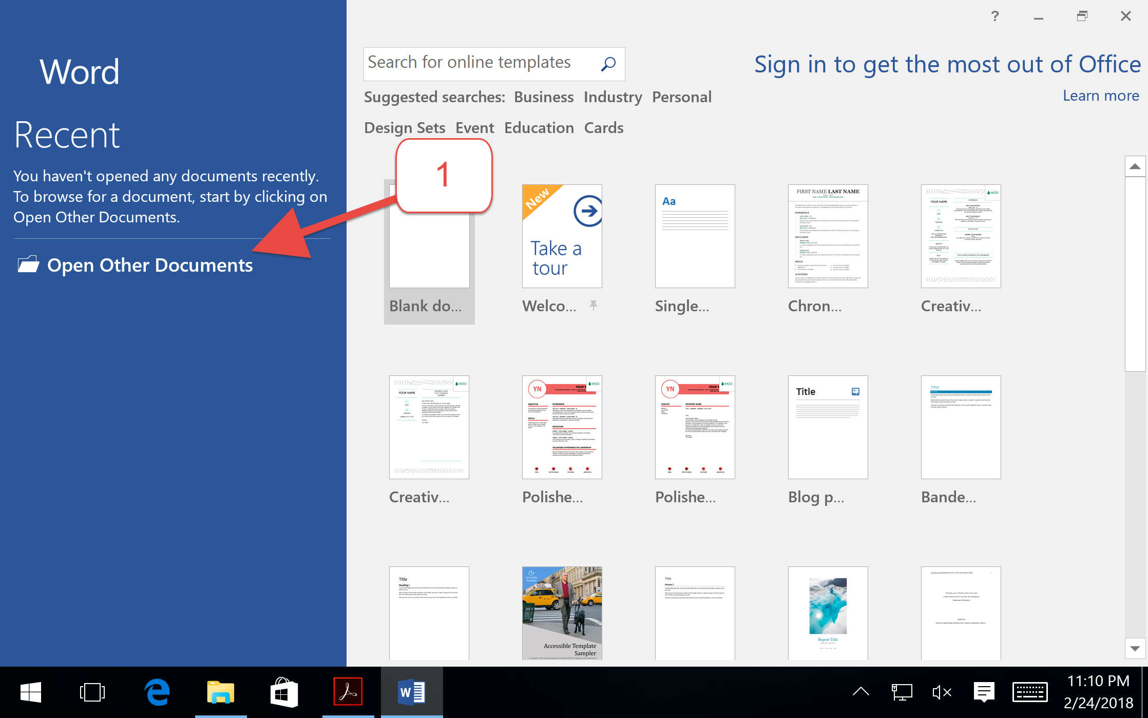
Task: Open Task View in the taskbar
Action: tap(92, 692)
